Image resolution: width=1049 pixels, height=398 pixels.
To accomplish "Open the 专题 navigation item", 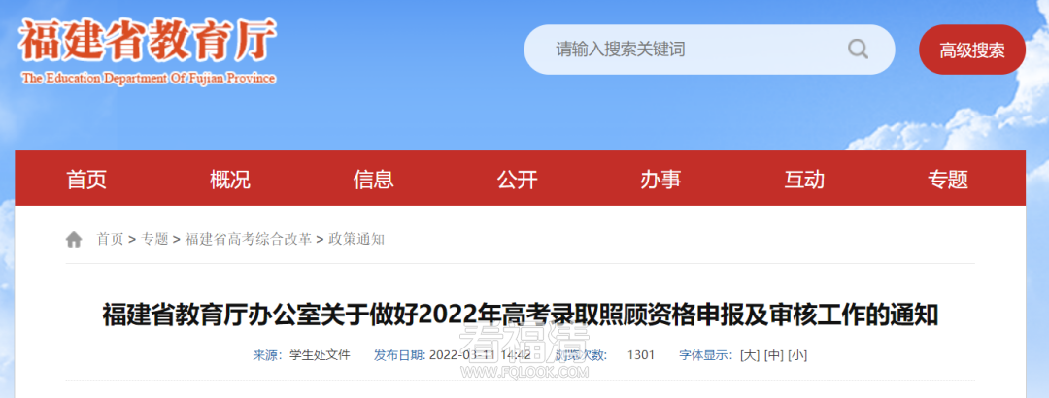I will coord(948,180).
